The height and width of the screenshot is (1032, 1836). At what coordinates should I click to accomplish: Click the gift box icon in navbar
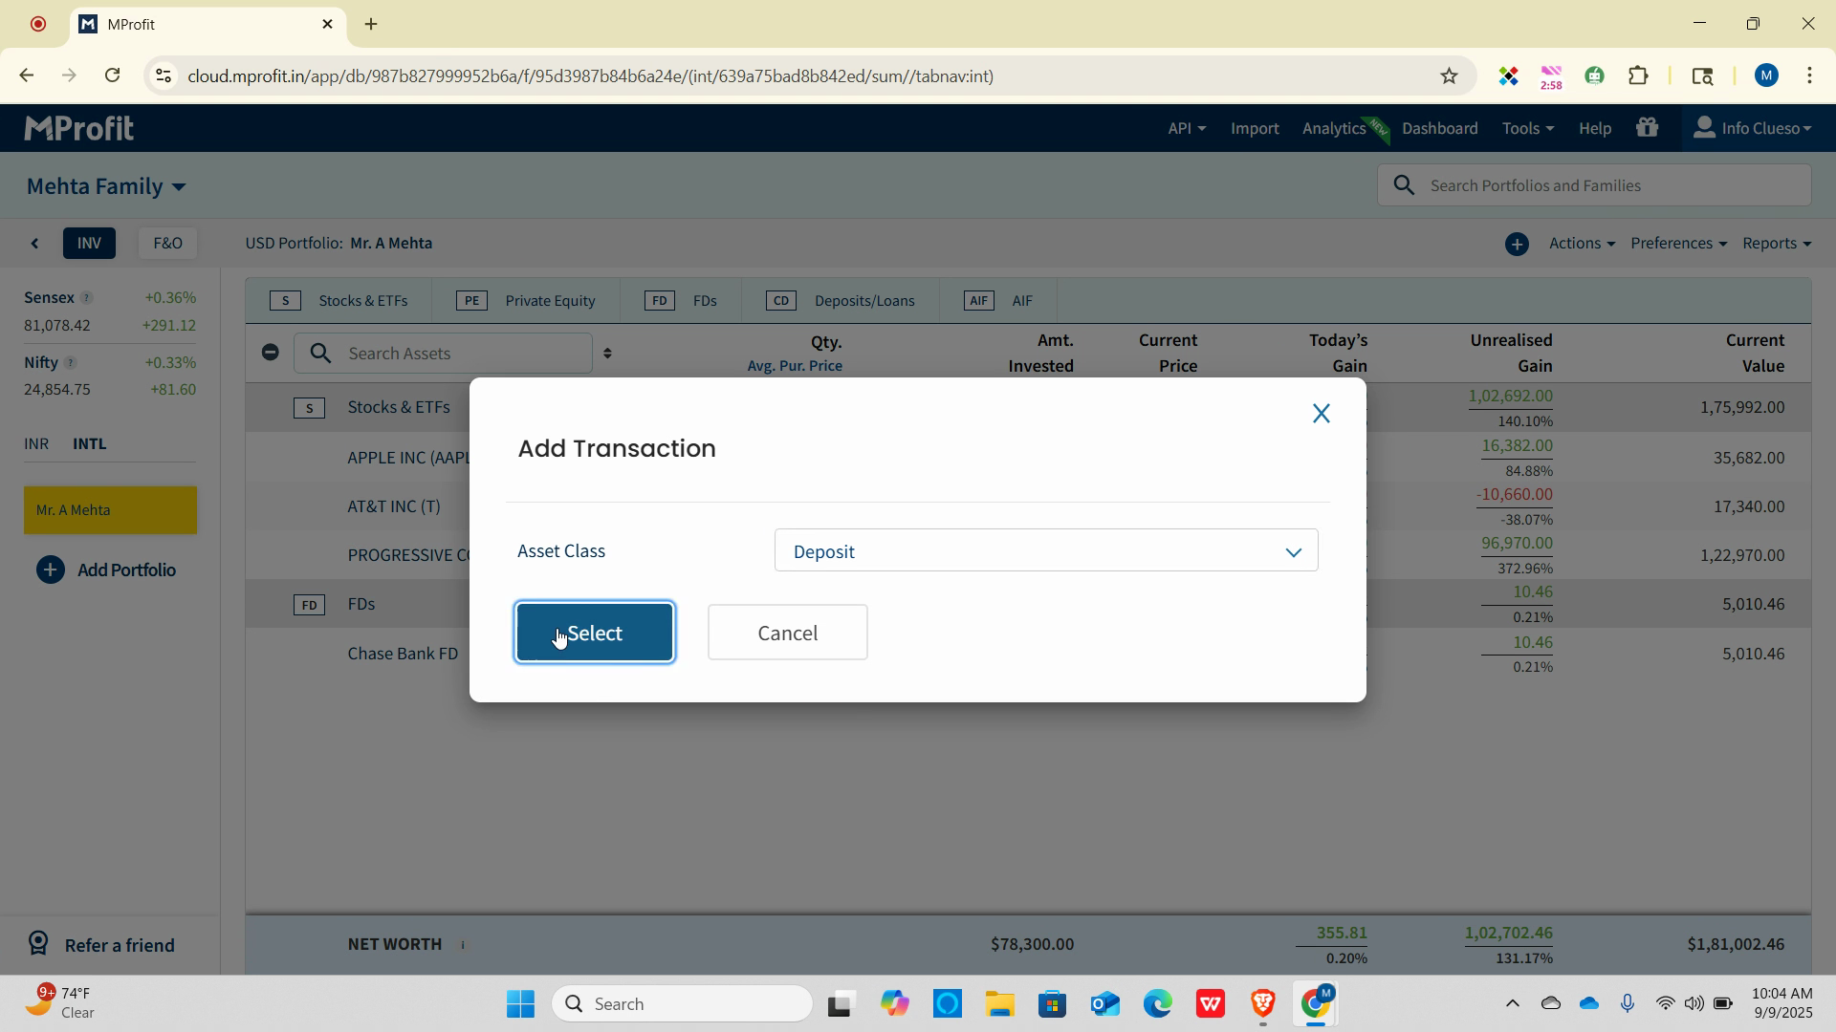tap(1647, 128)
